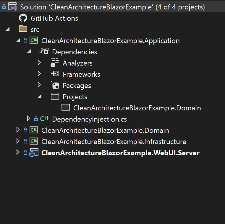The height and width of the screenshot is (224, 225).
Task: Select the CleanArchitectureBlazorExample.Domain project reference under Projects
Action: tap(137, 108)
